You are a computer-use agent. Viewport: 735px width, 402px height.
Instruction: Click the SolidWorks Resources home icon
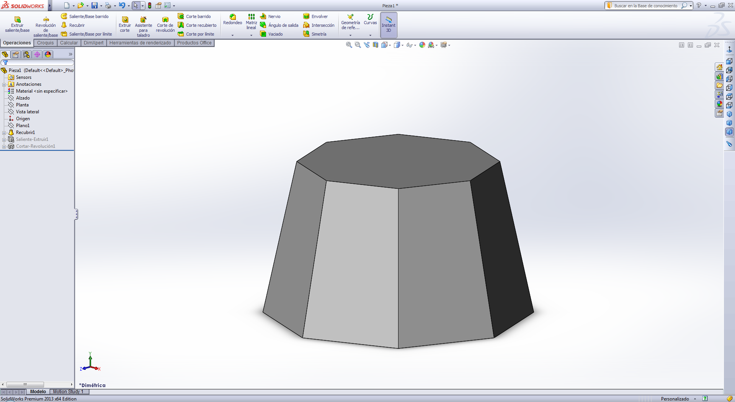(x=720, y=67)
